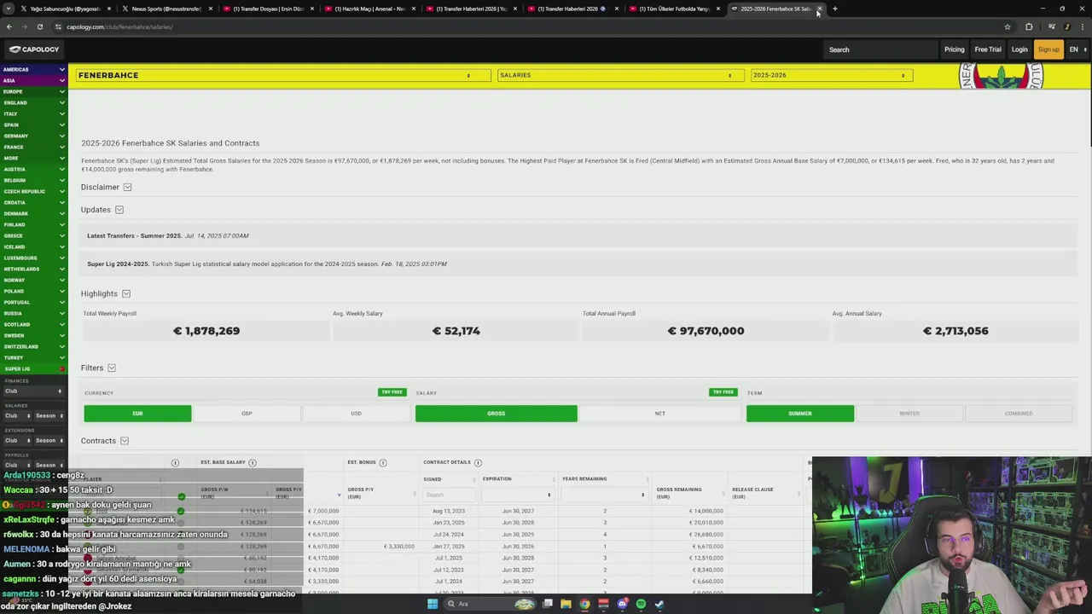Viewport: 1092px width, 614px height.
Task: Open the EN language selector
Action: tap(1077, 49)
